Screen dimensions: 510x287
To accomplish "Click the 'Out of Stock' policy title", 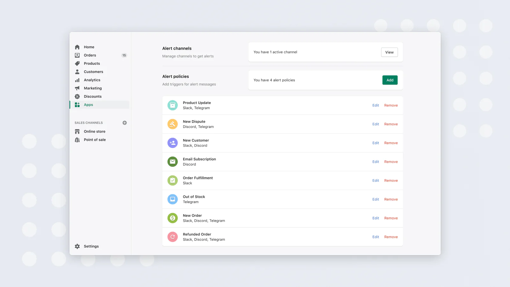I will click(194, 197).
